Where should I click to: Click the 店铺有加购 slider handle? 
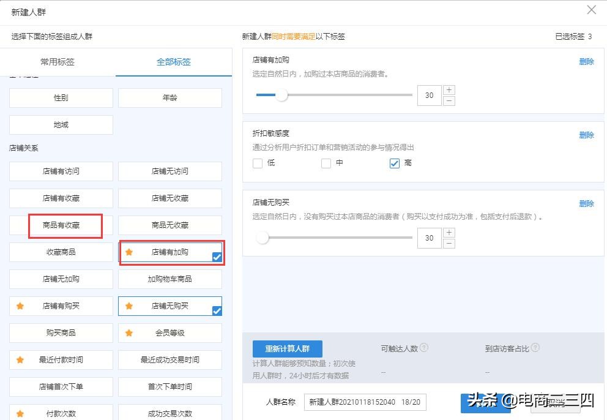283,96
